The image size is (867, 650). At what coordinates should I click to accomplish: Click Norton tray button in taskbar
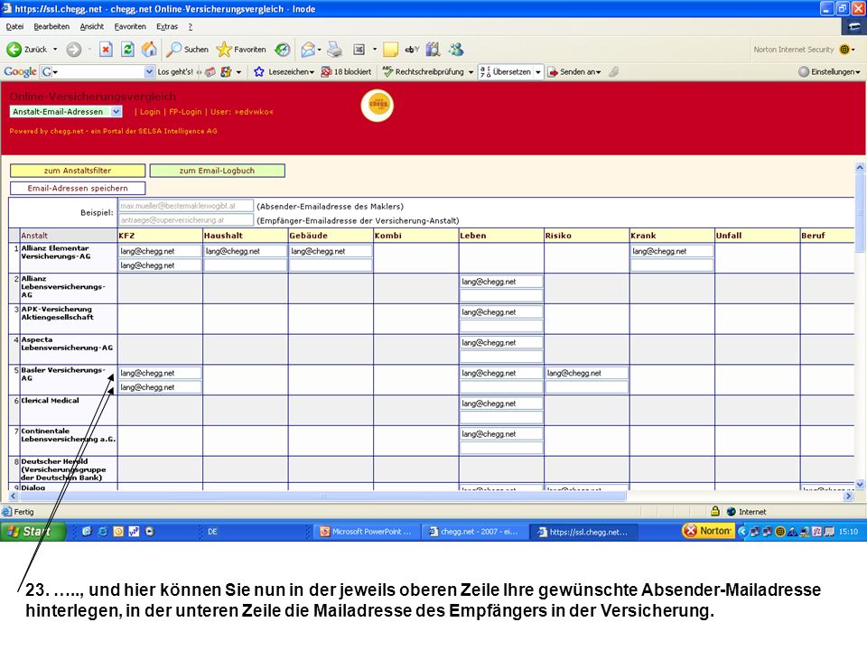(x=708, y=531)
